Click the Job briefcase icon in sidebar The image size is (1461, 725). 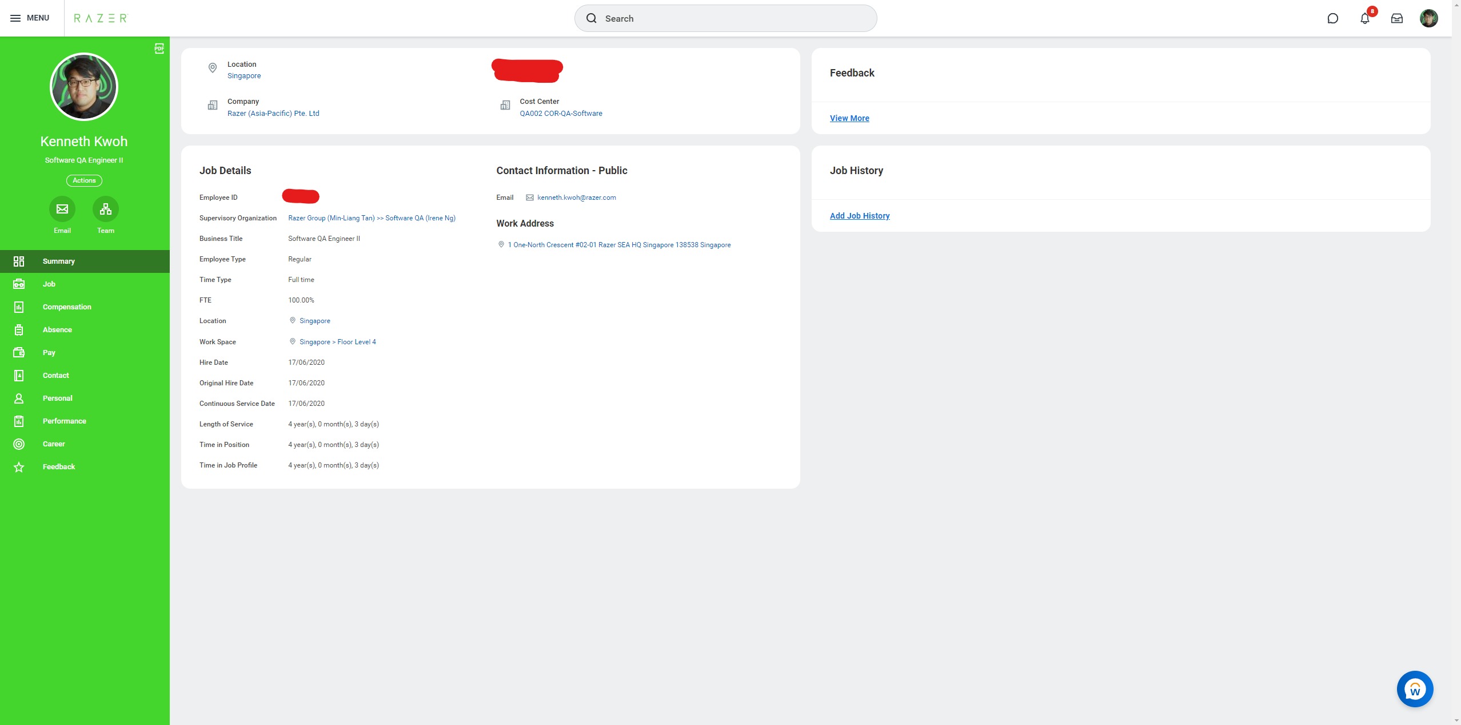click(x=19, y=284)
